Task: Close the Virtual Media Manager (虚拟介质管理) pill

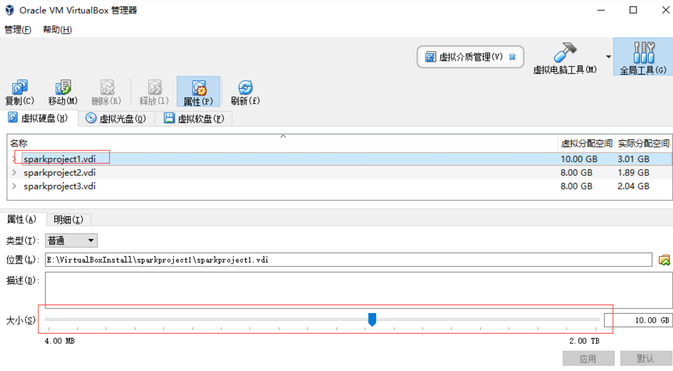Action: pyautogui.click(x=512, y=57)
